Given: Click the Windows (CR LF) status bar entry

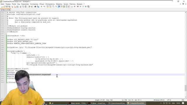Looking at the screenshot, I should [x=159, y=100].
